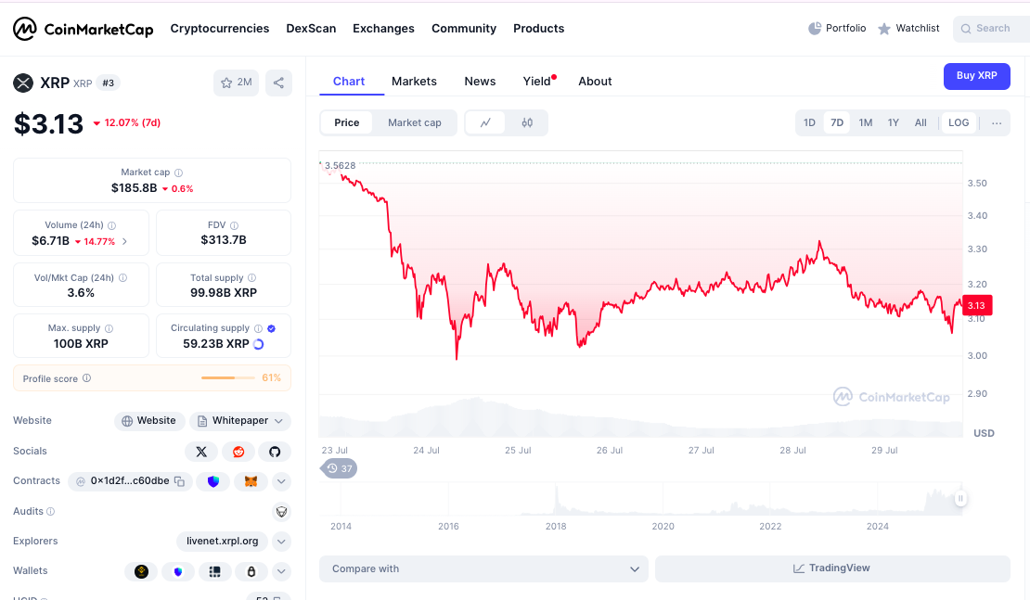Copy the contract address with copy icon
This screenshot has height=600, width=1030.
[179, 481]
